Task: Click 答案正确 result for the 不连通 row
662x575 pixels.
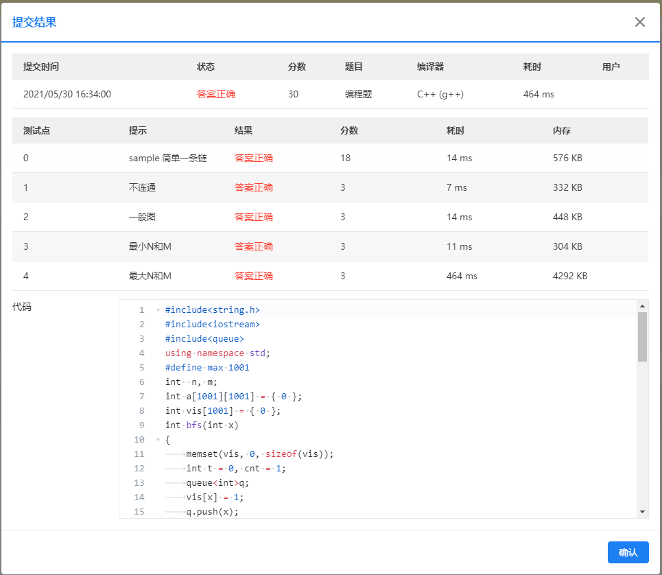Action: pos(254,187)
